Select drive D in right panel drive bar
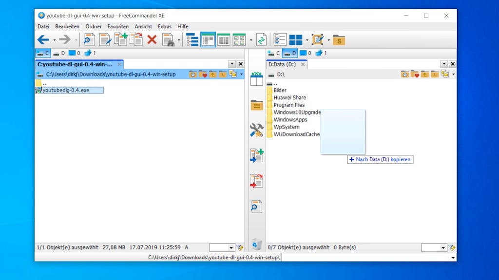Image resolution: width=499 pixels, height=280 pixels. point(290,53)
